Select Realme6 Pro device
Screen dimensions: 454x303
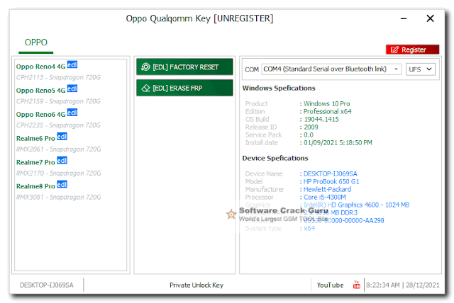coord(35,138)
